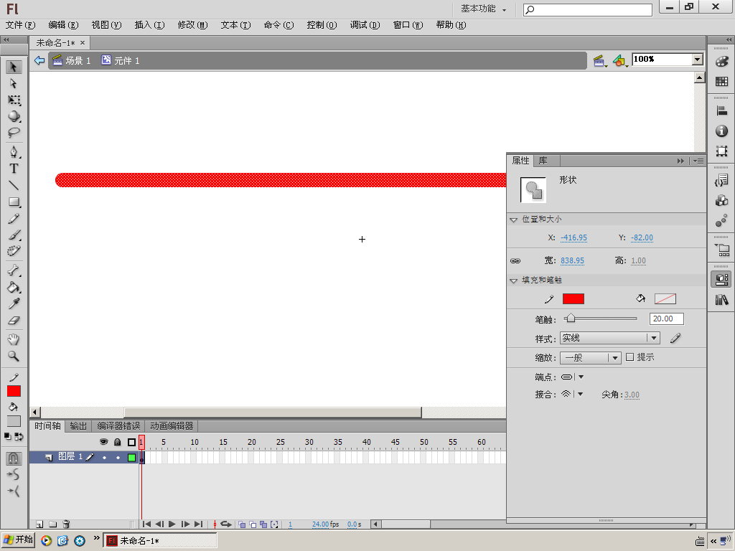Open the 文件 menu
The height and width of the screenshot is (551, 735).
20,25
